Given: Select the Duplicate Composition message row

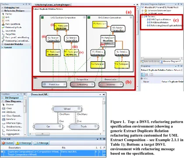Looking at the screenshot, I should tap(53, 153).
